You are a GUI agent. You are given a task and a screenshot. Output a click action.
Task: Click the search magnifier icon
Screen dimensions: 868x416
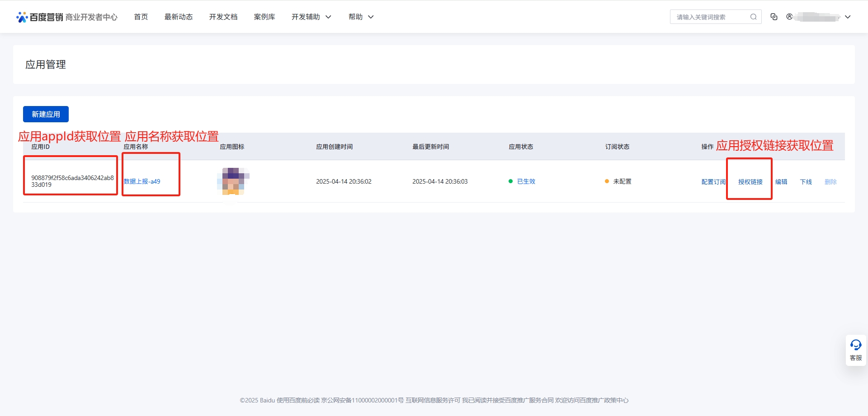[x=753, y=17]
